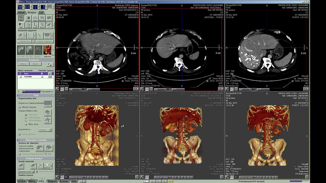Click the Dual Vol layout icon
The width and height of the screenshot is (326, 183).
[x=20, y=7]
